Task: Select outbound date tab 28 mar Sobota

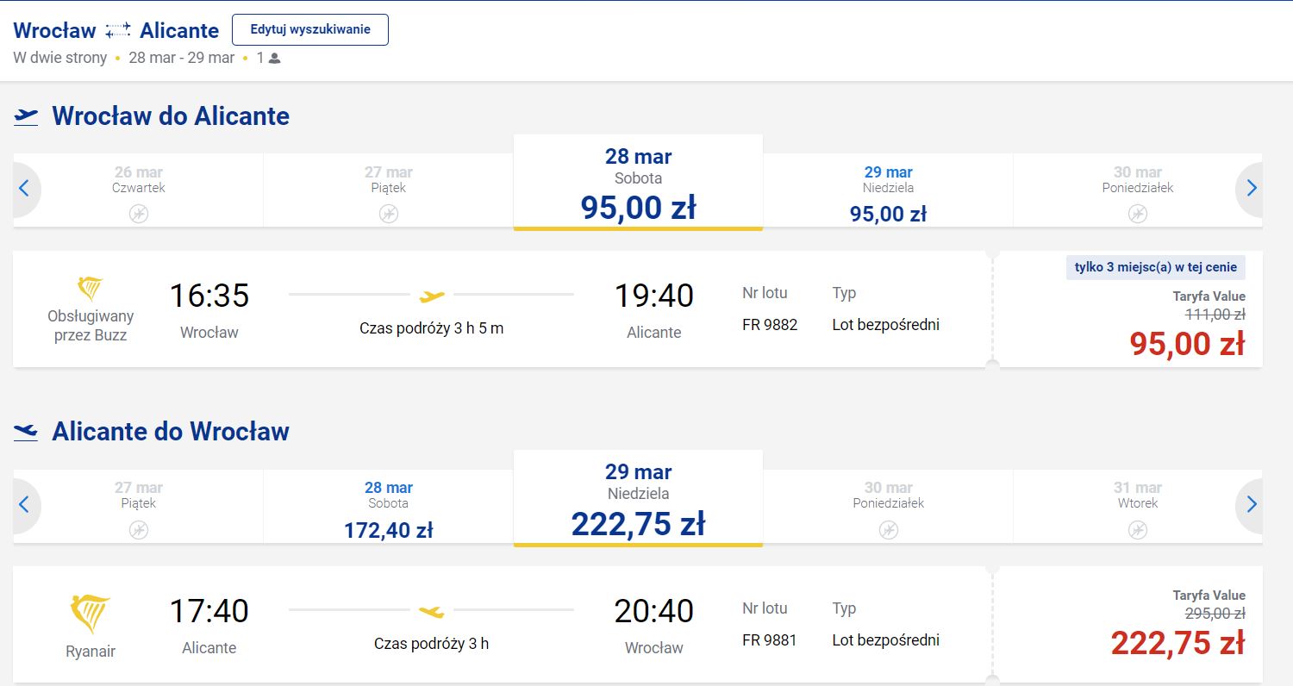Action: click(638, 183)
